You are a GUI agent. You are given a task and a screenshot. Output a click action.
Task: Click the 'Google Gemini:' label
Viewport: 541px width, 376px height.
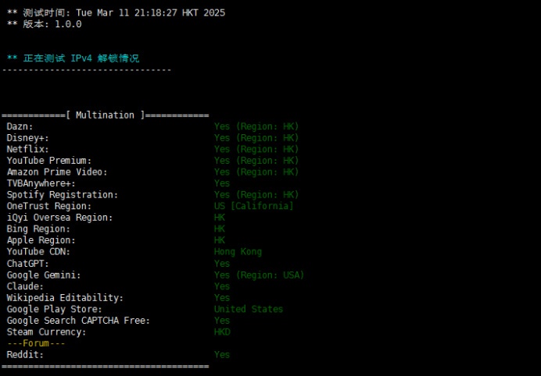(x=44, y=275)
